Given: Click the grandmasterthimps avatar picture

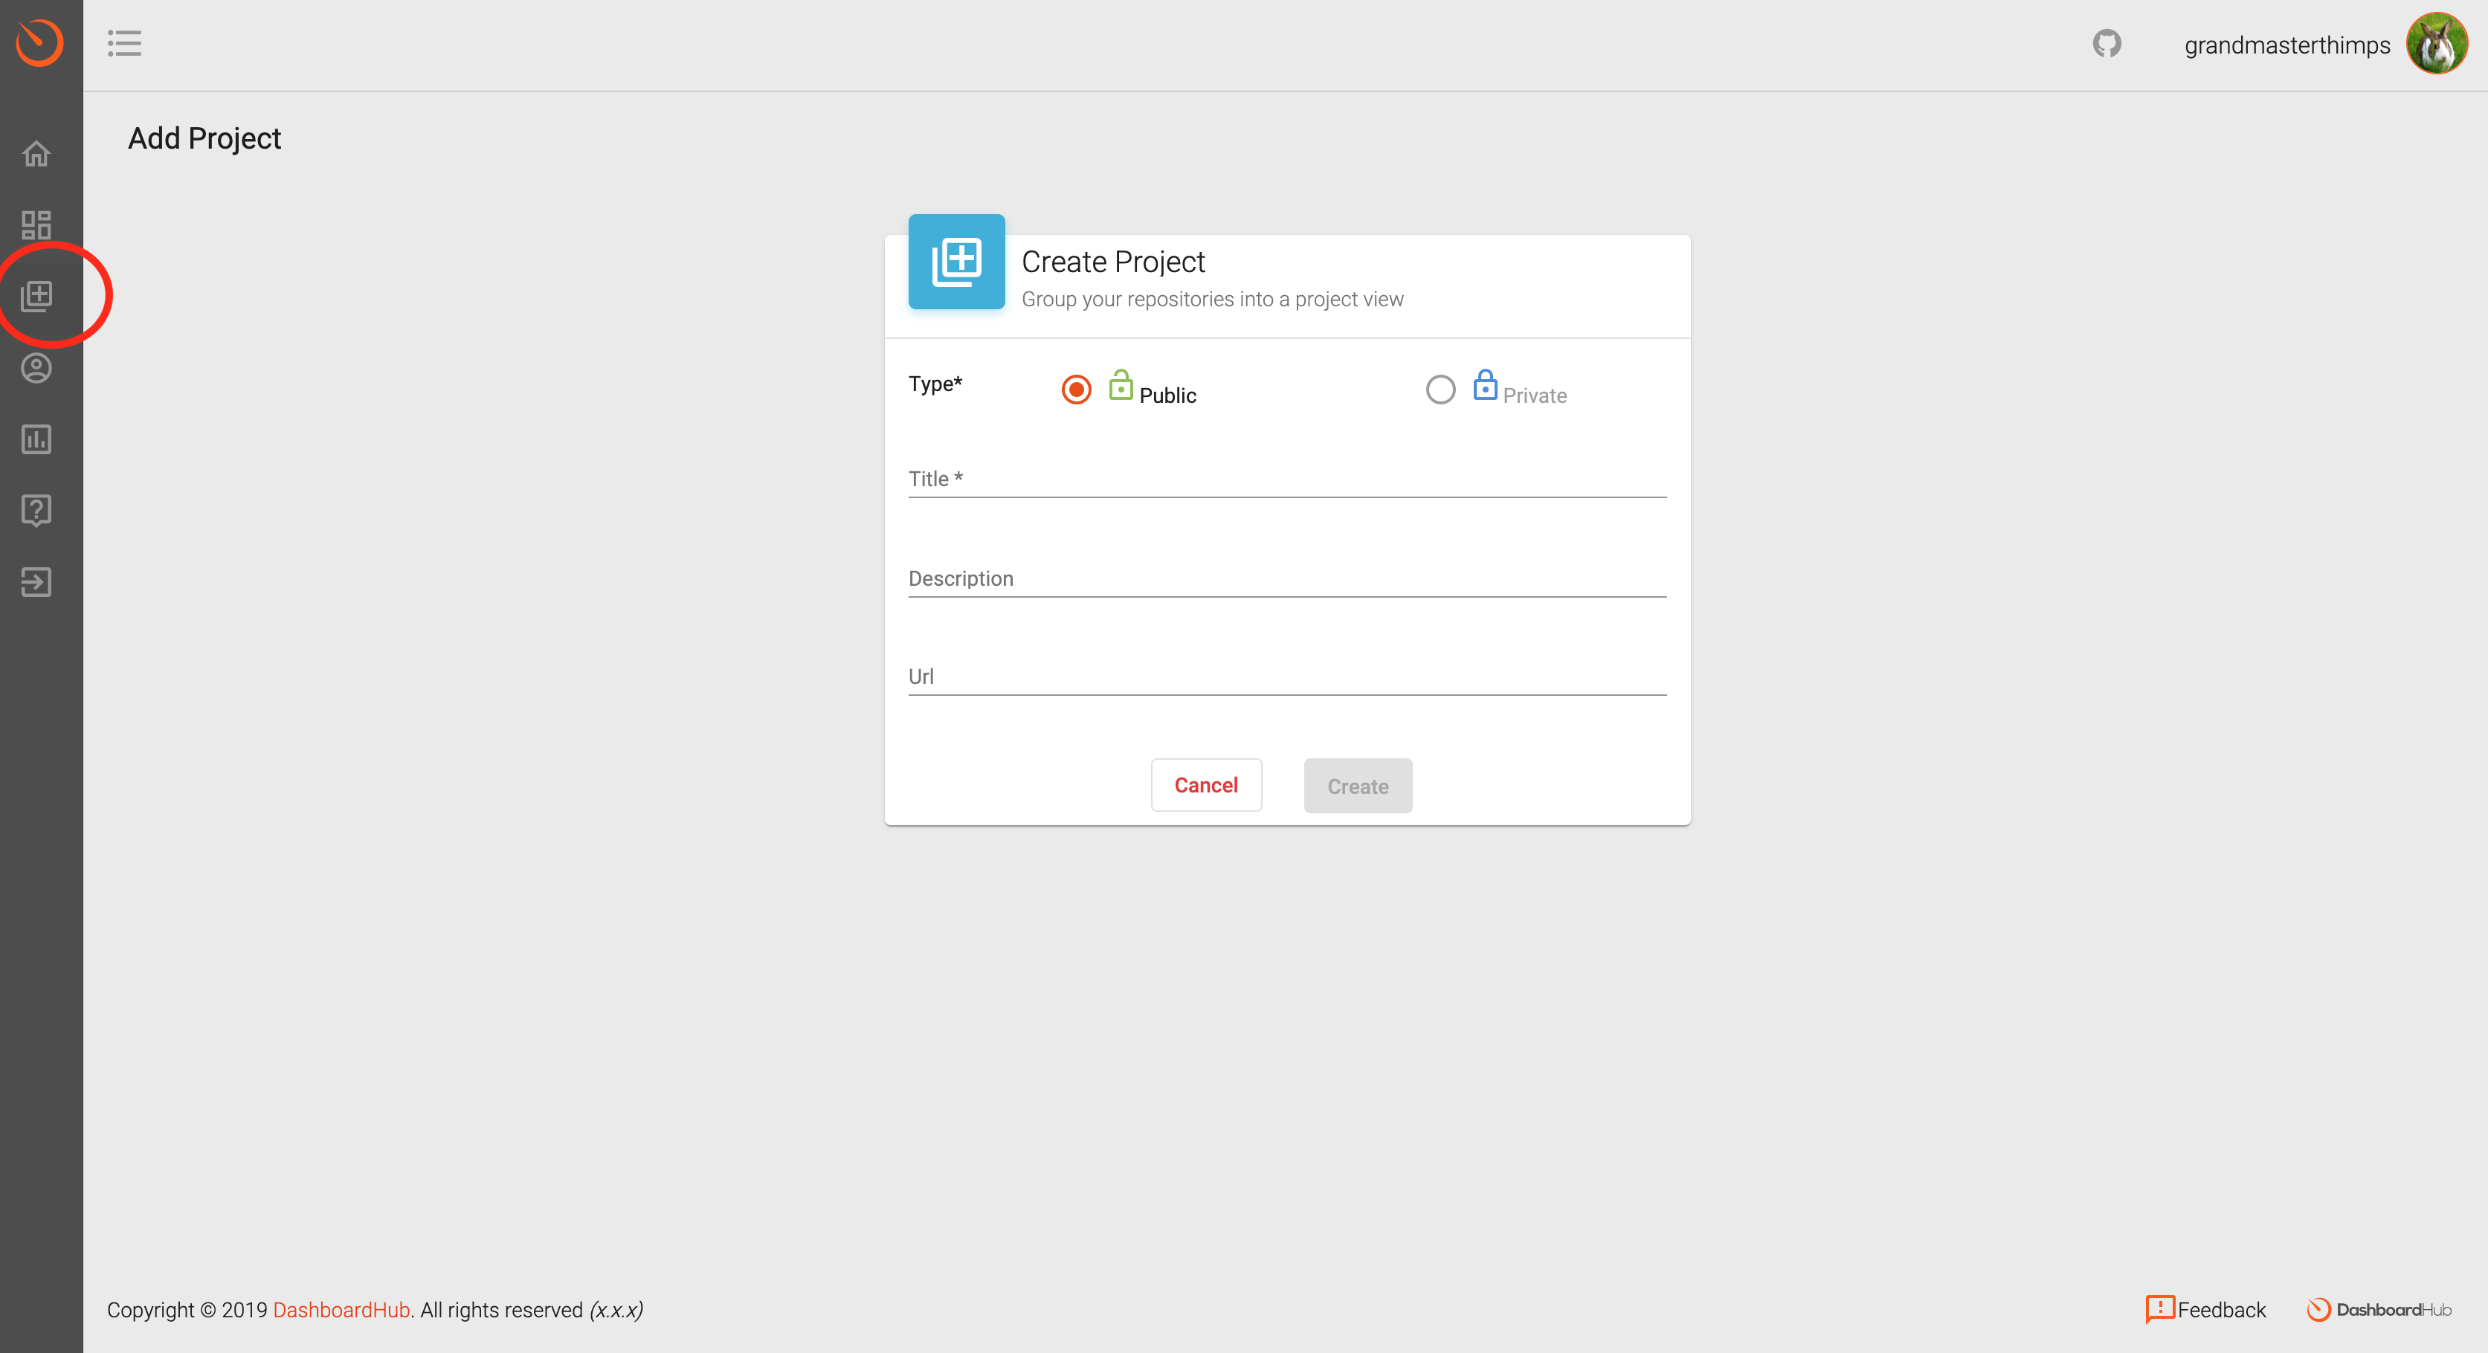Looking at the screenshot, I should pyautogui.click(x=2437, y=42).
